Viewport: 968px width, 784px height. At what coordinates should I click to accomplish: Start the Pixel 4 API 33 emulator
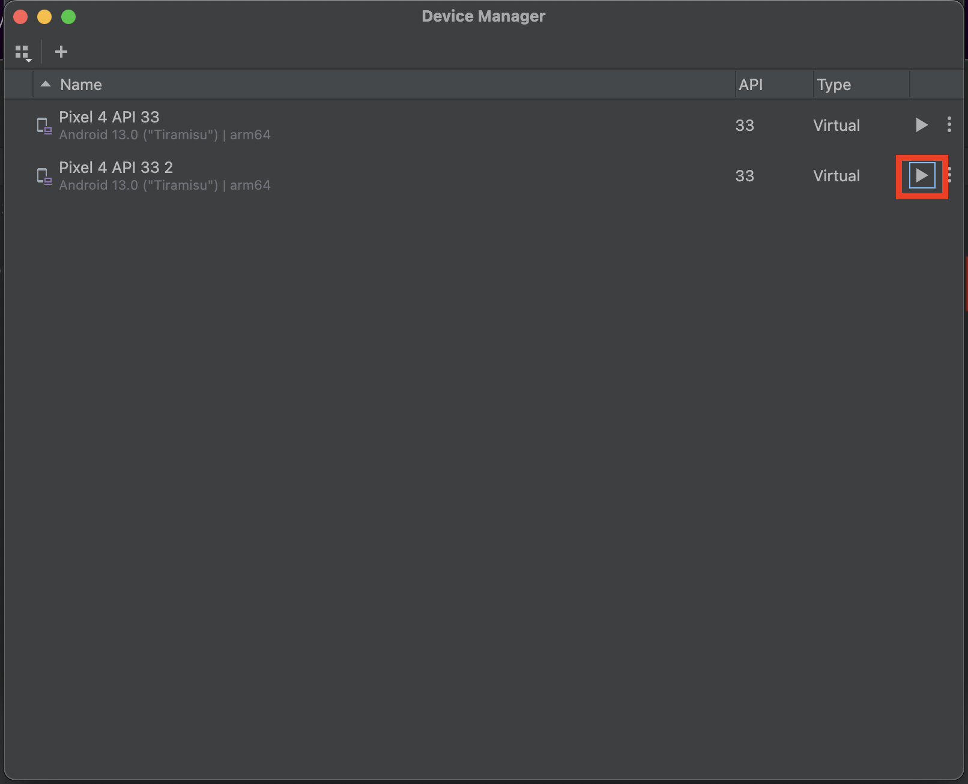(921, 125)
